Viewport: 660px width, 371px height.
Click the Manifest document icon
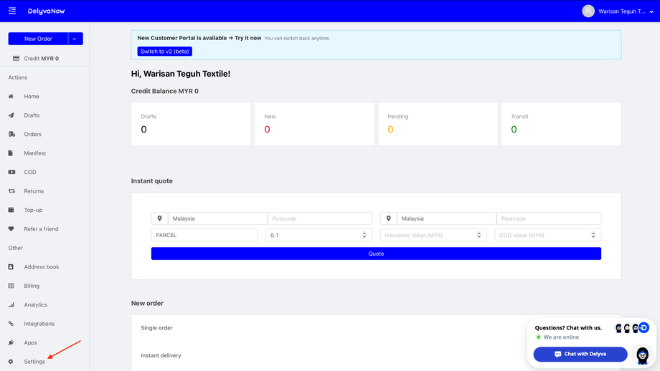click(x=11, y=153)
